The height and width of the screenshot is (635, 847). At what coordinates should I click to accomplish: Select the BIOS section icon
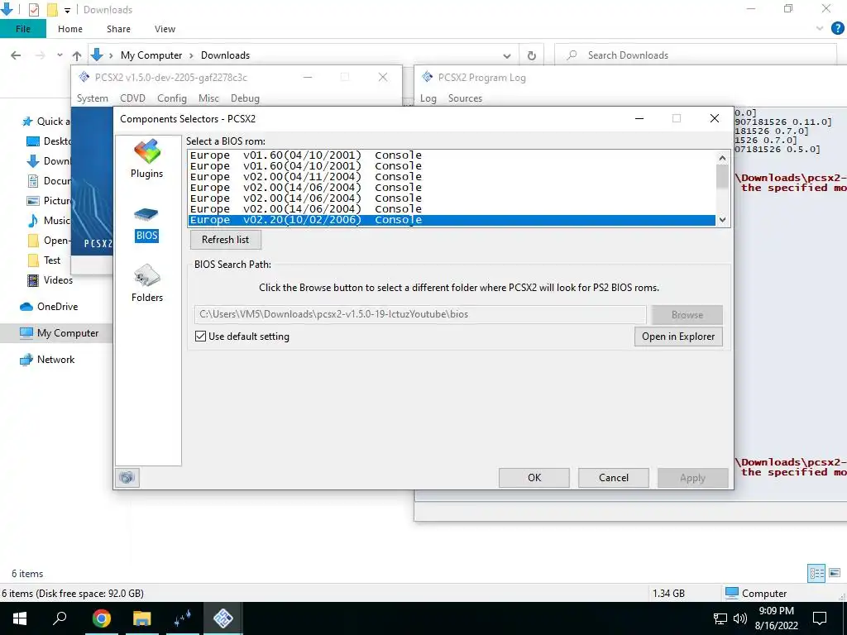coord(146,225)
